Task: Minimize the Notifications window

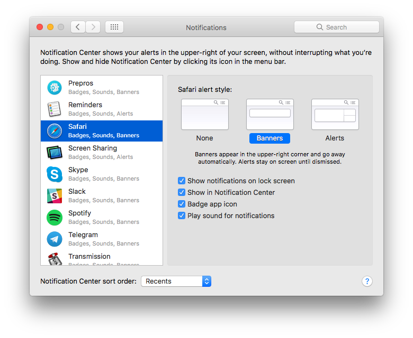Action: coord(50,27)
